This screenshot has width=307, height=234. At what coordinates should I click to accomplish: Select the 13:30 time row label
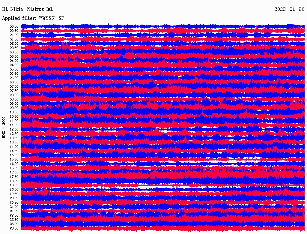click(x=14, y=142)
